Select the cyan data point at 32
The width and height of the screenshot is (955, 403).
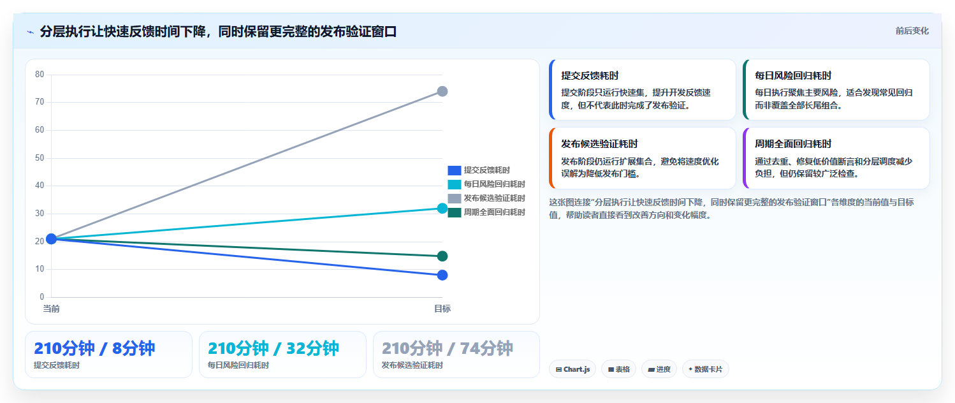442,208
